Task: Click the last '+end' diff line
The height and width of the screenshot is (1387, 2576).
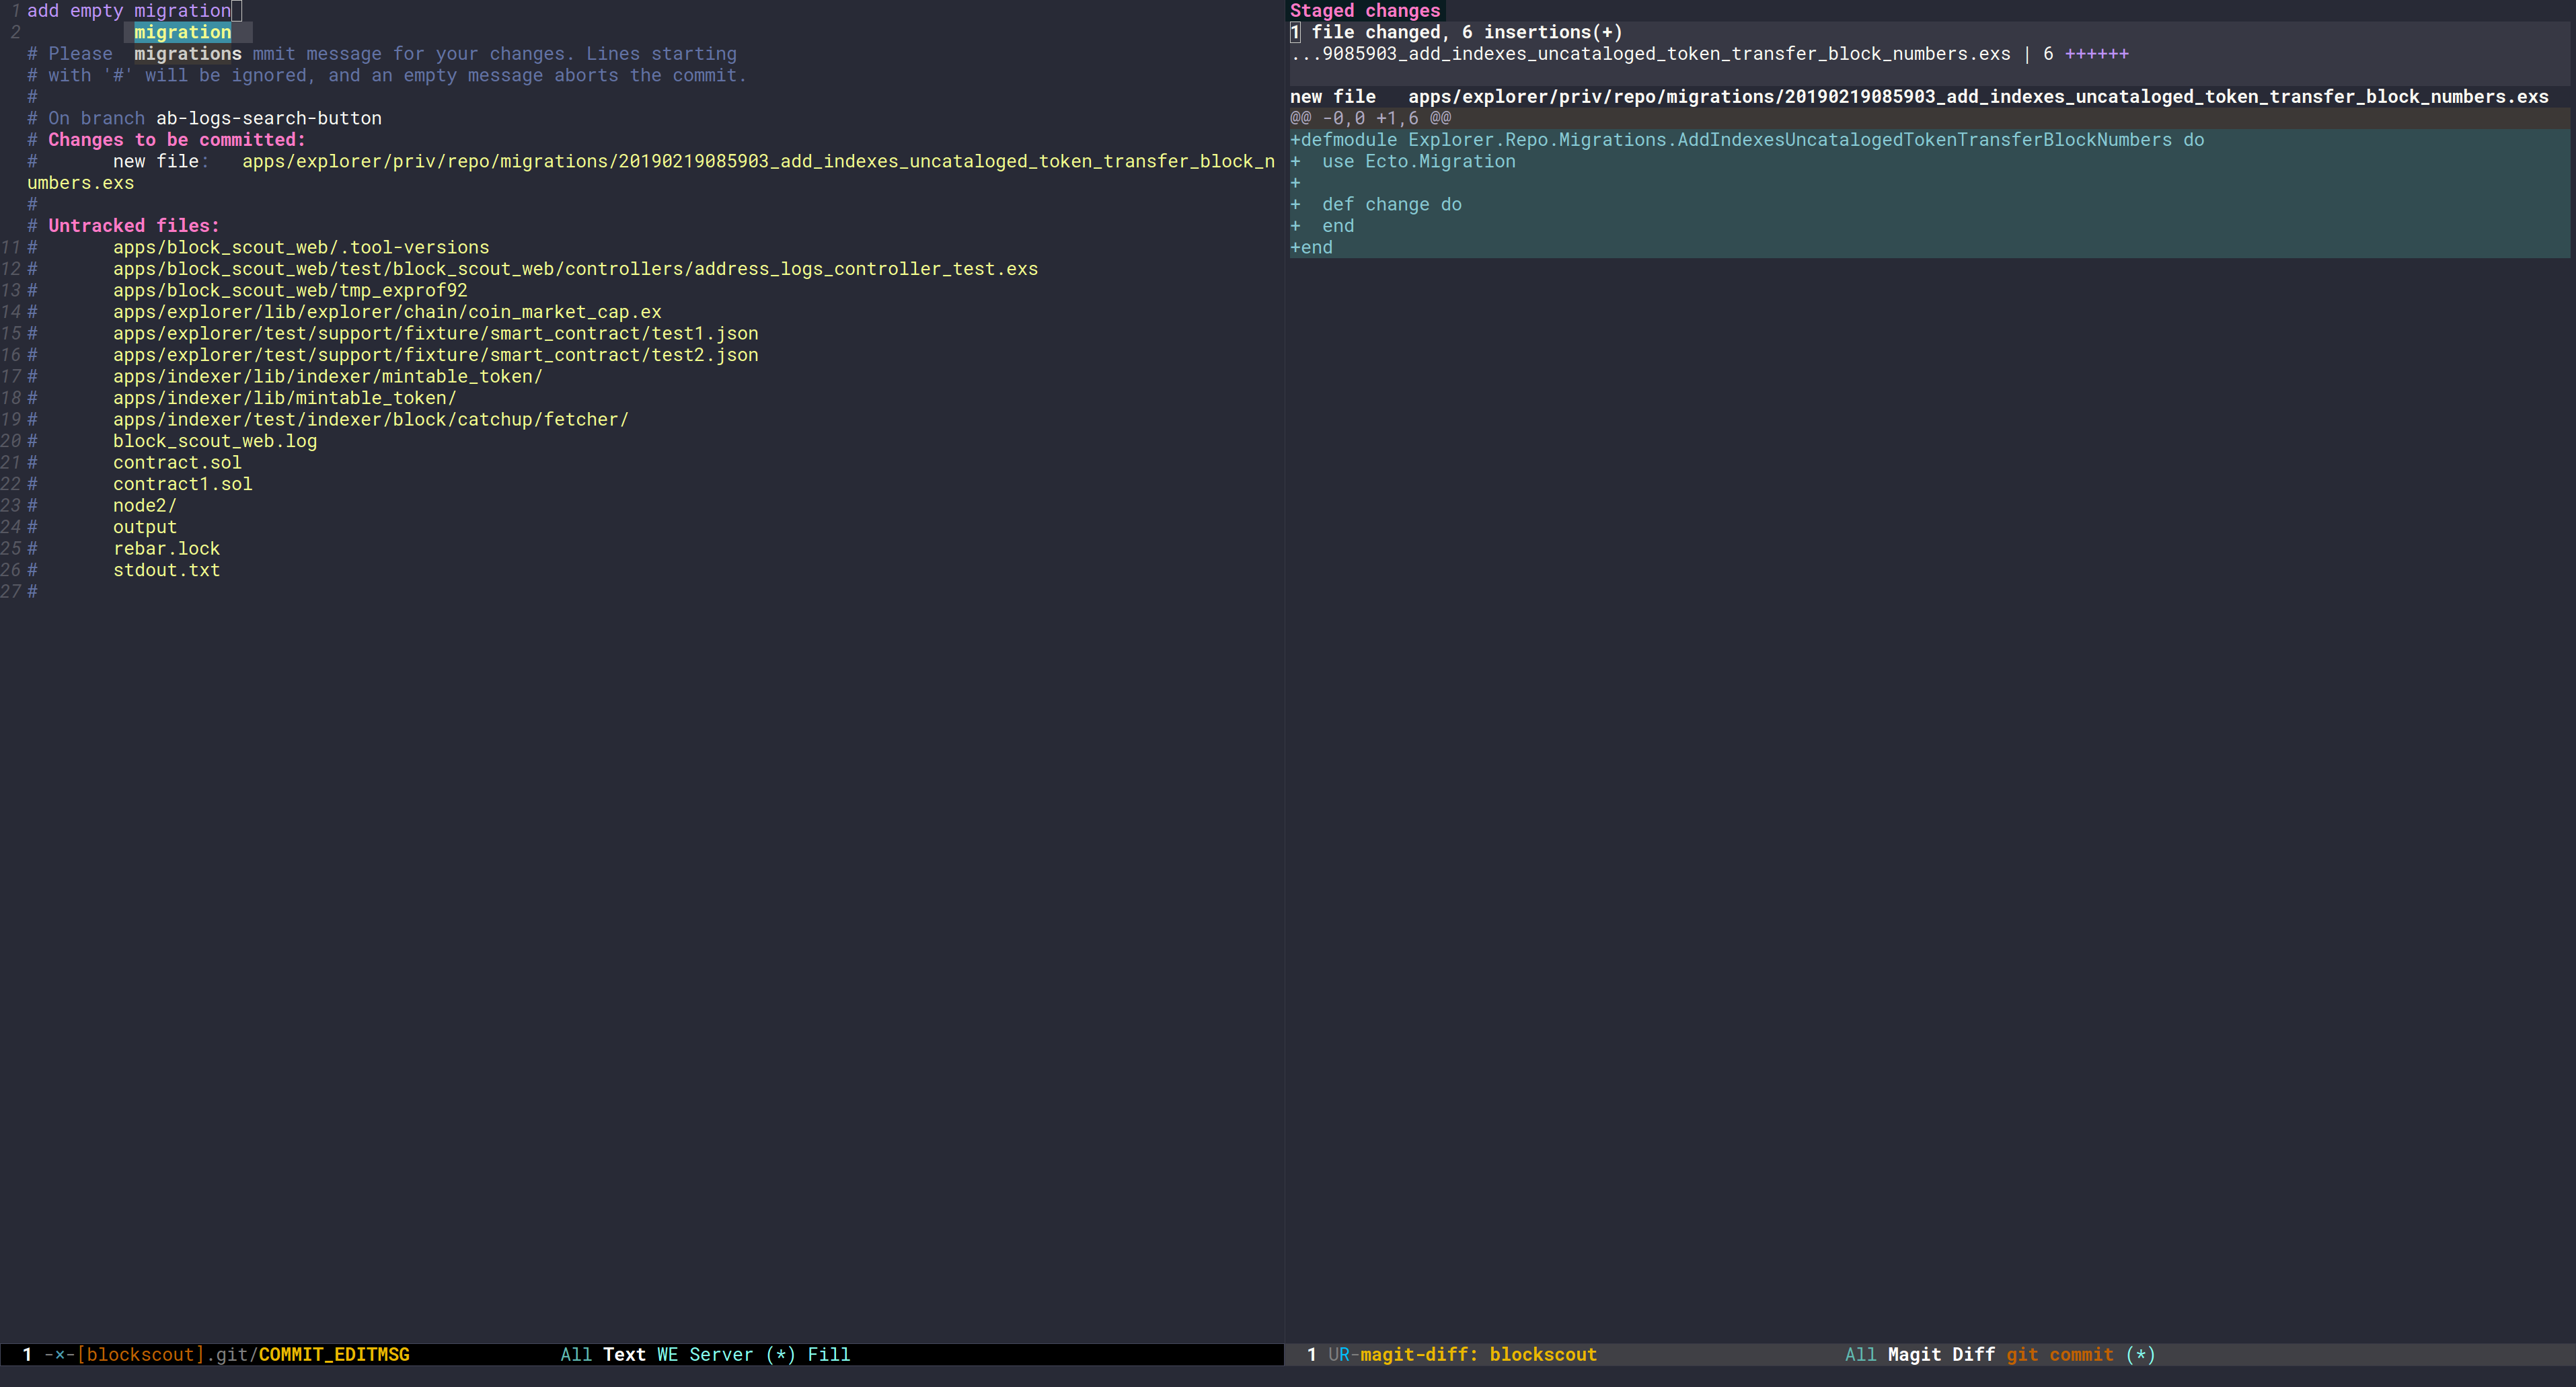Action: tap(1311, 247)
